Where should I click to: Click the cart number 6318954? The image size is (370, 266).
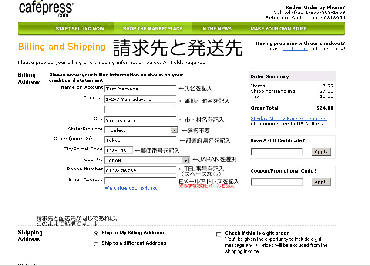point(335,18)
